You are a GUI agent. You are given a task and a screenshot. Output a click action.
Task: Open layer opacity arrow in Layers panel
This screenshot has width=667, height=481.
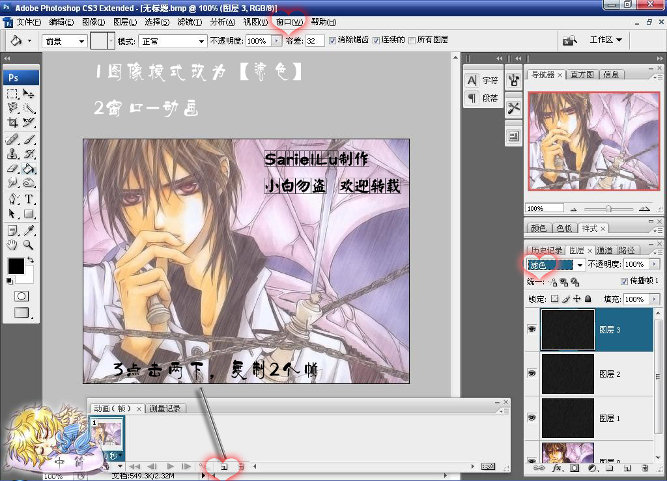pyautogui.click(x=654, y=264)
